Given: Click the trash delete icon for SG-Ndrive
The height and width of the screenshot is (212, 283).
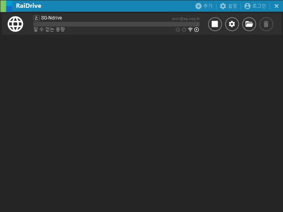Looking at the screenshot, I should (x=266, y=24).
